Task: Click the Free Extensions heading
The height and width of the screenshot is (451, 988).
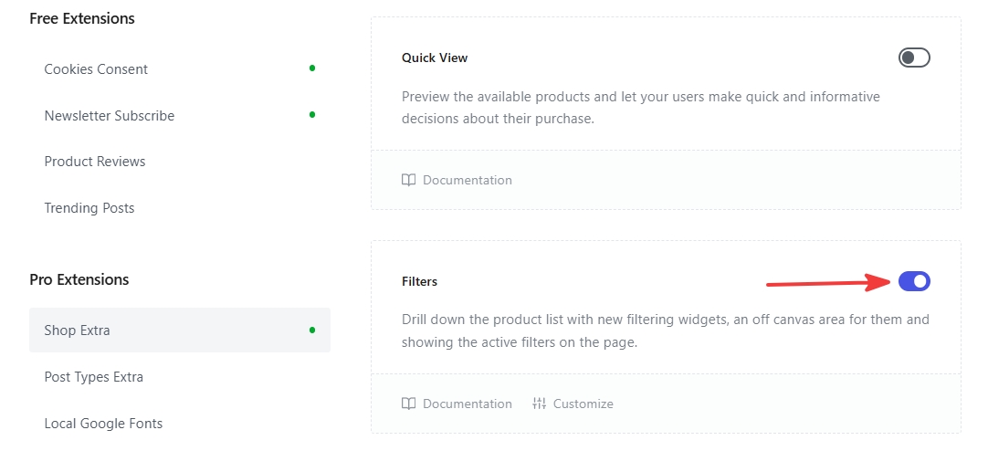Action: pos(82,18)
